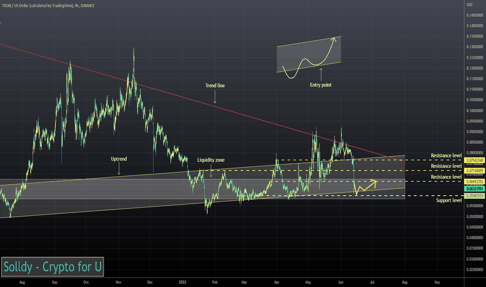Click the 2022 label on time axis
This screenshot has width=486, height=287.
click(183, 282)
